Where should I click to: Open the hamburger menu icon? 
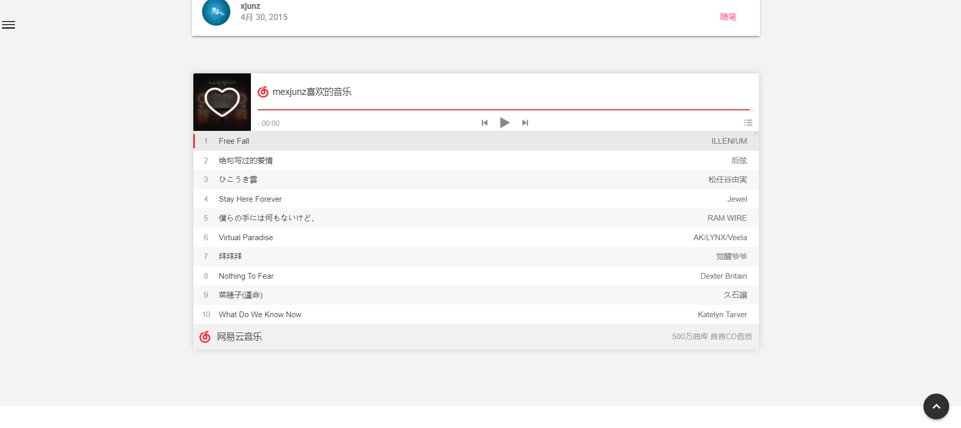coord(8,25)
